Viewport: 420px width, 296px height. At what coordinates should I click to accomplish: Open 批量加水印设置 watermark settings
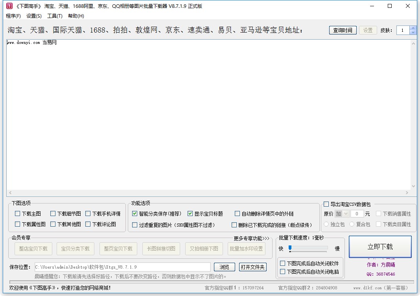[x=247, y=248]
